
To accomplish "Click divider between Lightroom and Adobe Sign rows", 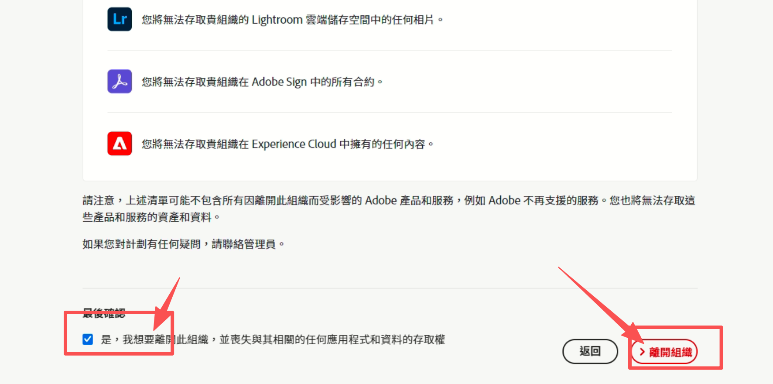I will click(390, 51).
